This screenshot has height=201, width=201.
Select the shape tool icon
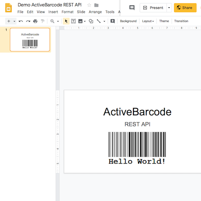click(x=91, y=21)
